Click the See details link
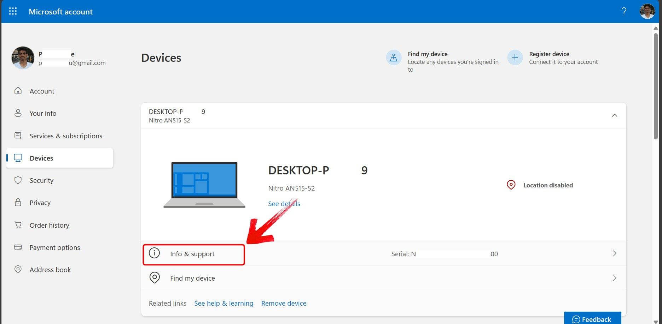Viewport: 662px width, 324px height. pos(284,204)
